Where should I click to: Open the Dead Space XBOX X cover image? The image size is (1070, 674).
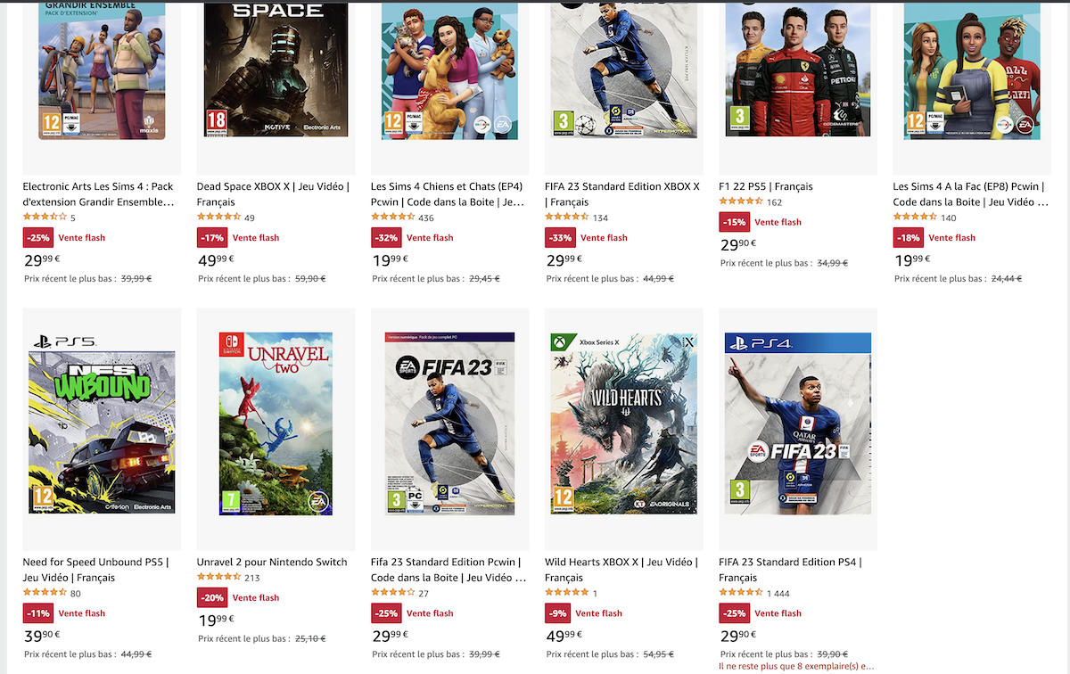pos(276,70)
